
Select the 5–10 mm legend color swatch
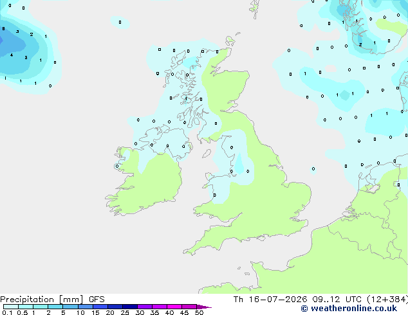(70, 307)
